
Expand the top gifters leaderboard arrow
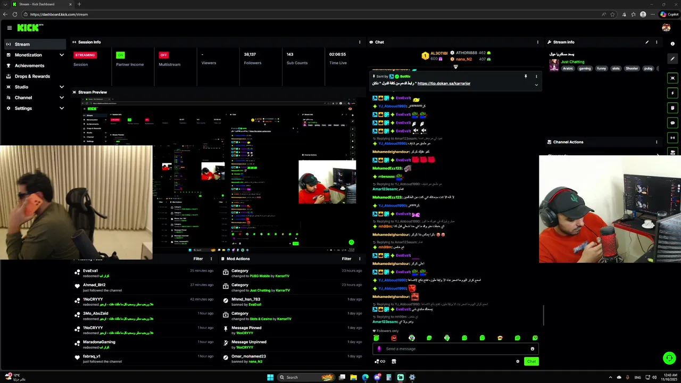coord(455,67)
